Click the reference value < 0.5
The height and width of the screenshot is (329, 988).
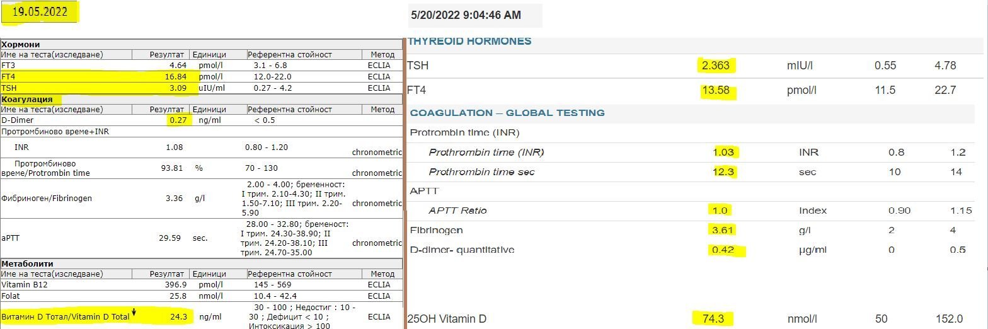[x=265, y=120]
